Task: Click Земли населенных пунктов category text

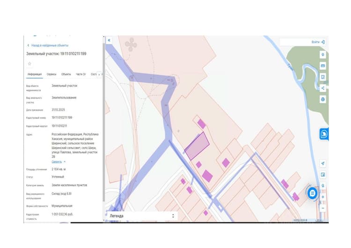Action: point(69,185)
